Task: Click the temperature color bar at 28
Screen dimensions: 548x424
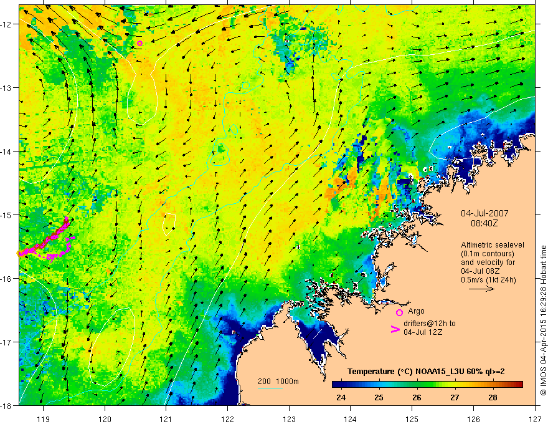Action: [x=493, y=385]
